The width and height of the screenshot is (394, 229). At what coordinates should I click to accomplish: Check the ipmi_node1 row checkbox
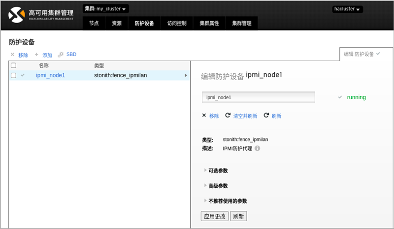point(14,75)
